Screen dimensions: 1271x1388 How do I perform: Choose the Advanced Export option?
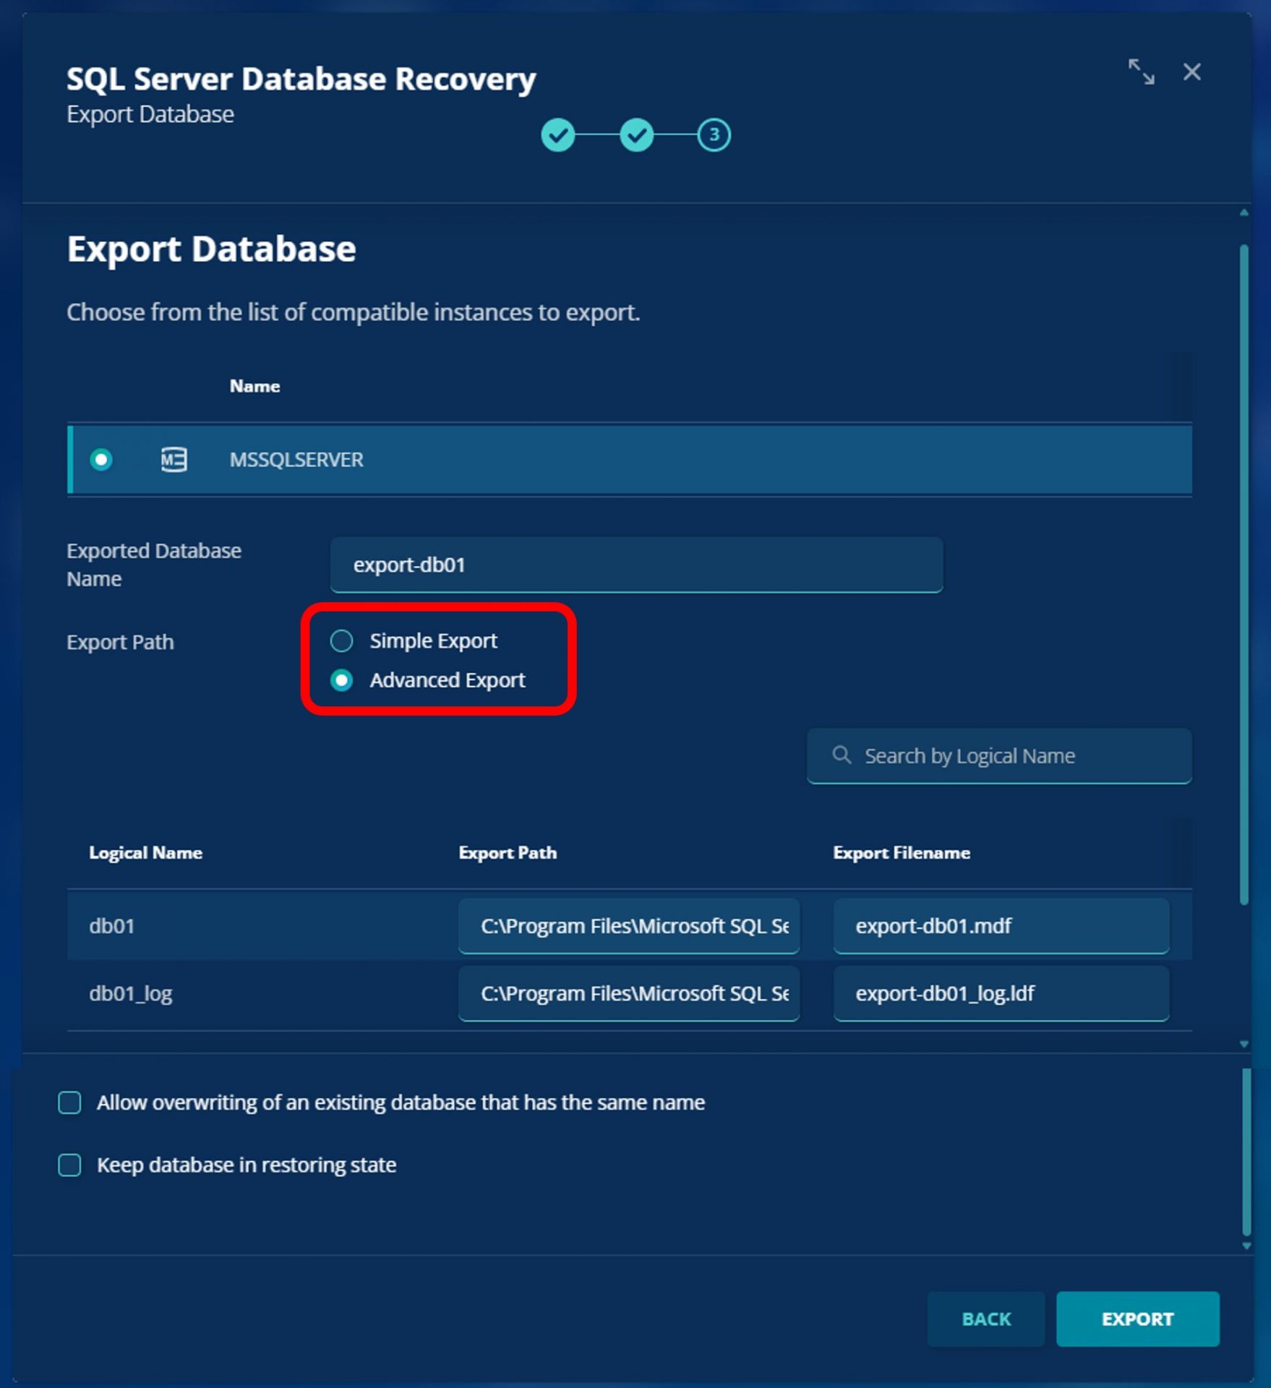(x=342, y=680)
